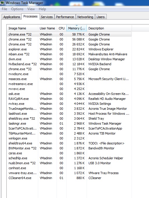
Task: Switch to the Users tab
Action: click(101, 17)
